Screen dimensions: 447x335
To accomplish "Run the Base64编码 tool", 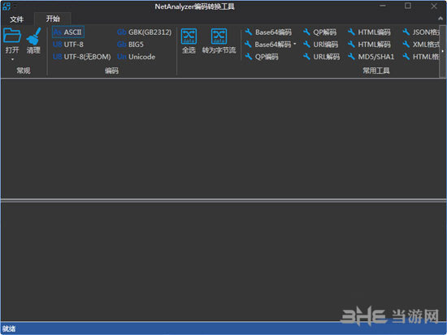I will tap(268, 32).
